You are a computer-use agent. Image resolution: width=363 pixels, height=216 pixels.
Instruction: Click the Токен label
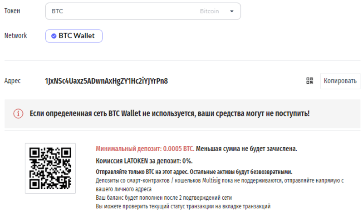pos(12,11)
